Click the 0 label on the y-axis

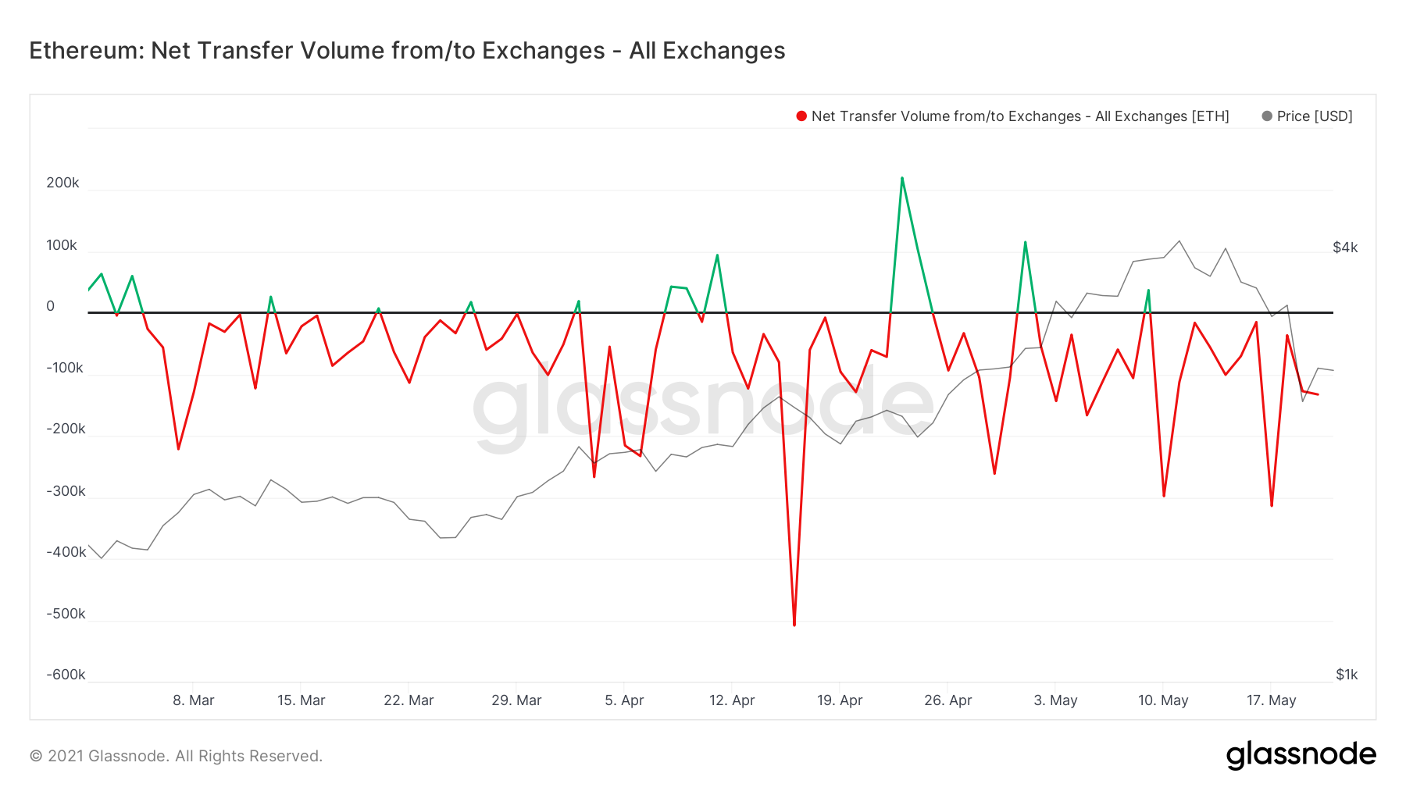51,306
